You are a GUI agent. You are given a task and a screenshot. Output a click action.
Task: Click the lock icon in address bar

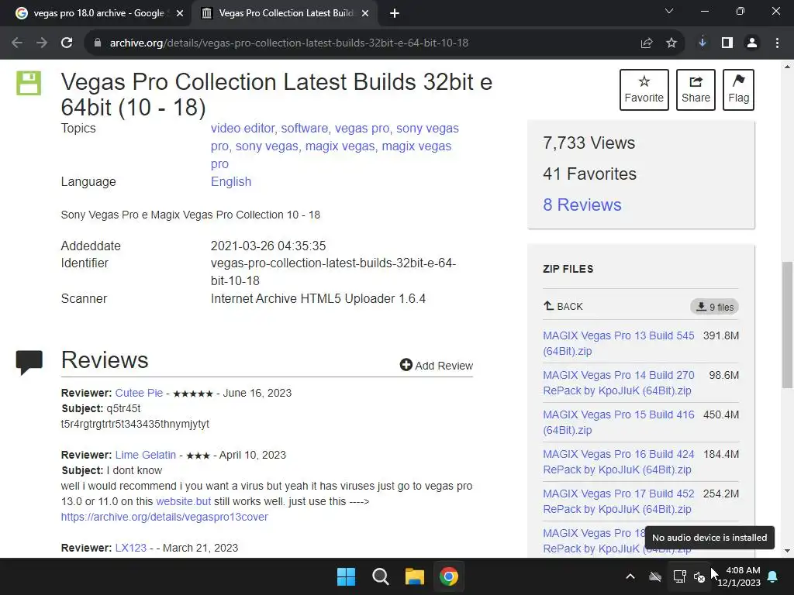click(x=98, y=43)
